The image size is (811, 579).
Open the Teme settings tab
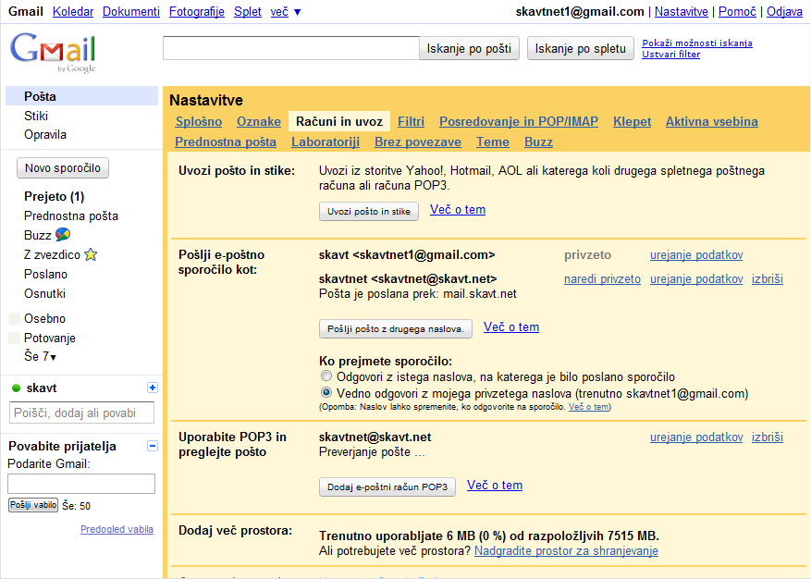[x=493, y=142]
